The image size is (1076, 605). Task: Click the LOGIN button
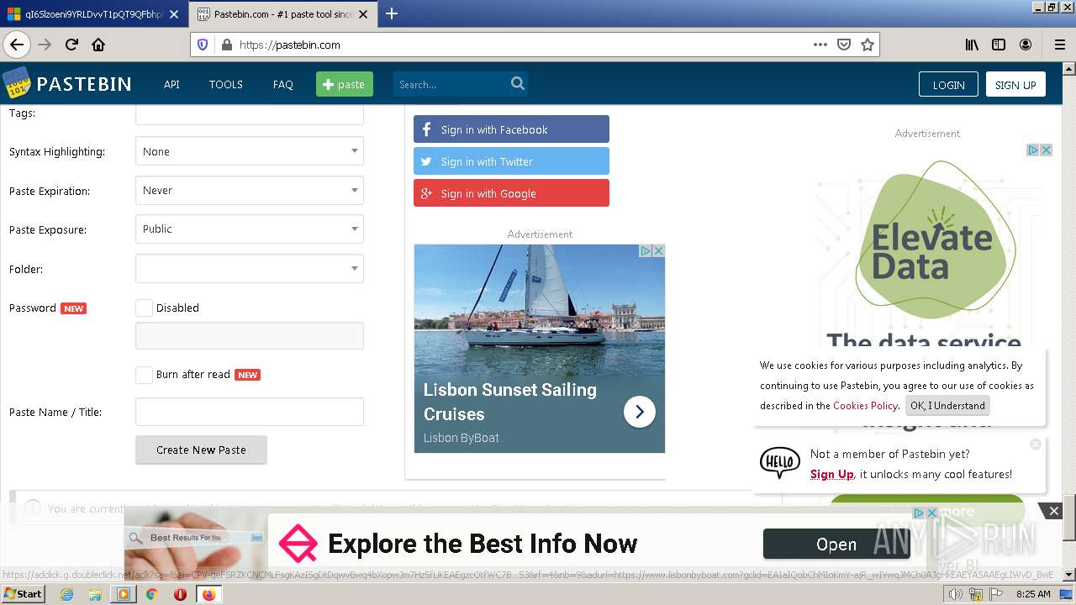(948, 84)
